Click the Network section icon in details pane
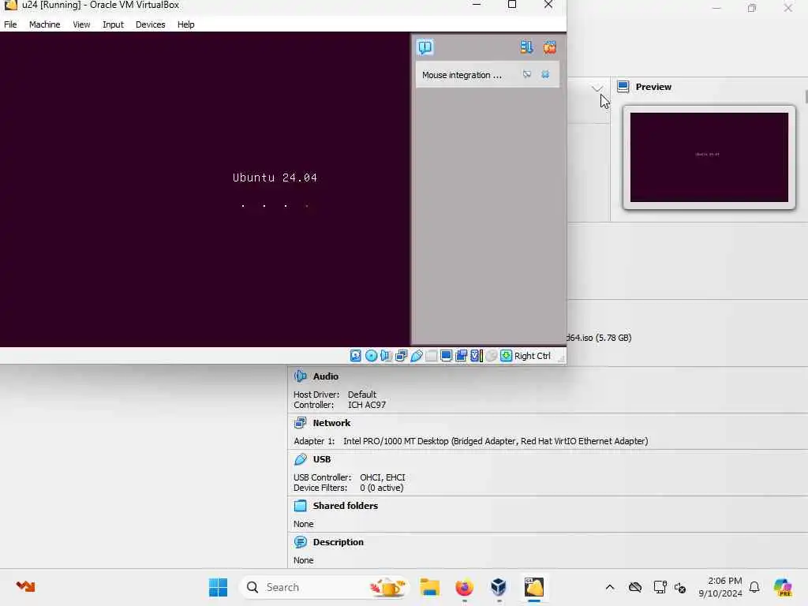 301,423
